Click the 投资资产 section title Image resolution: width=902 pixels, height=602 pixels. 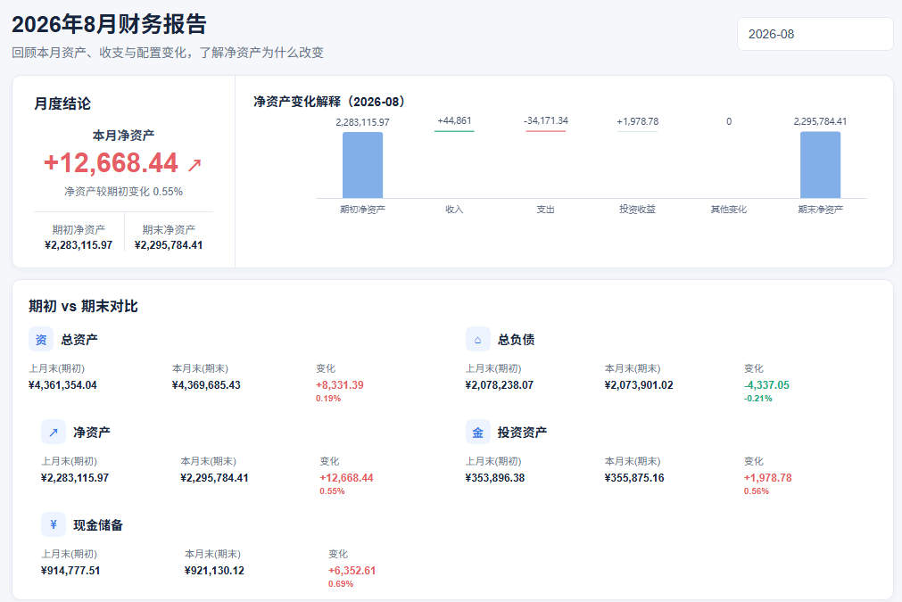click(x=522, y=433)
